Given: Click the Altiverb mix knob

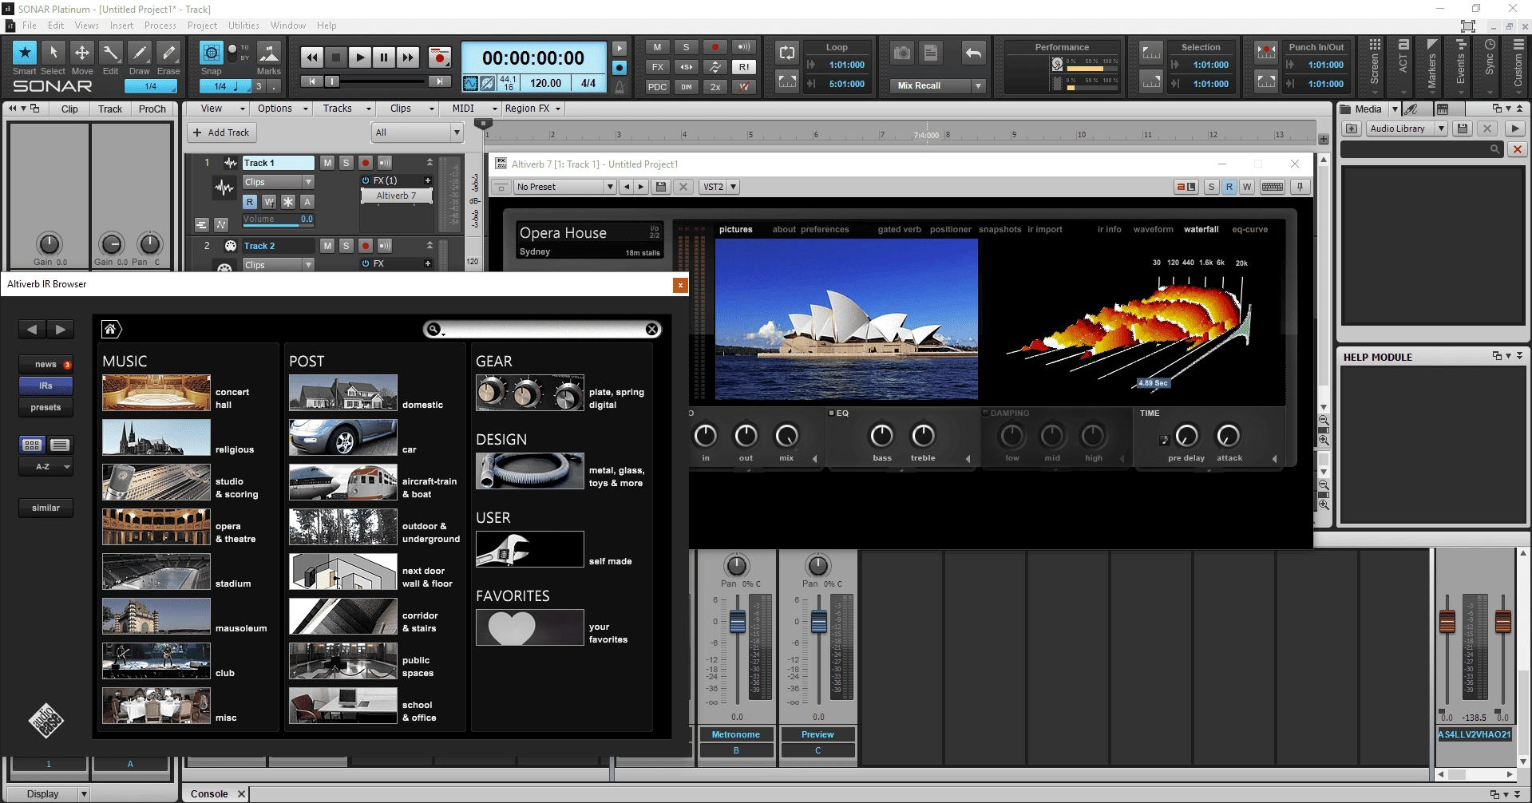Looking at the screenshot, I should point(786,436).
